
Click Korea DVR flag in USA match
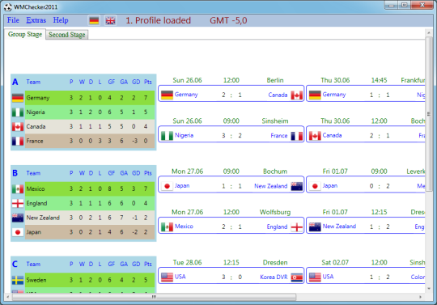(296, 277)
